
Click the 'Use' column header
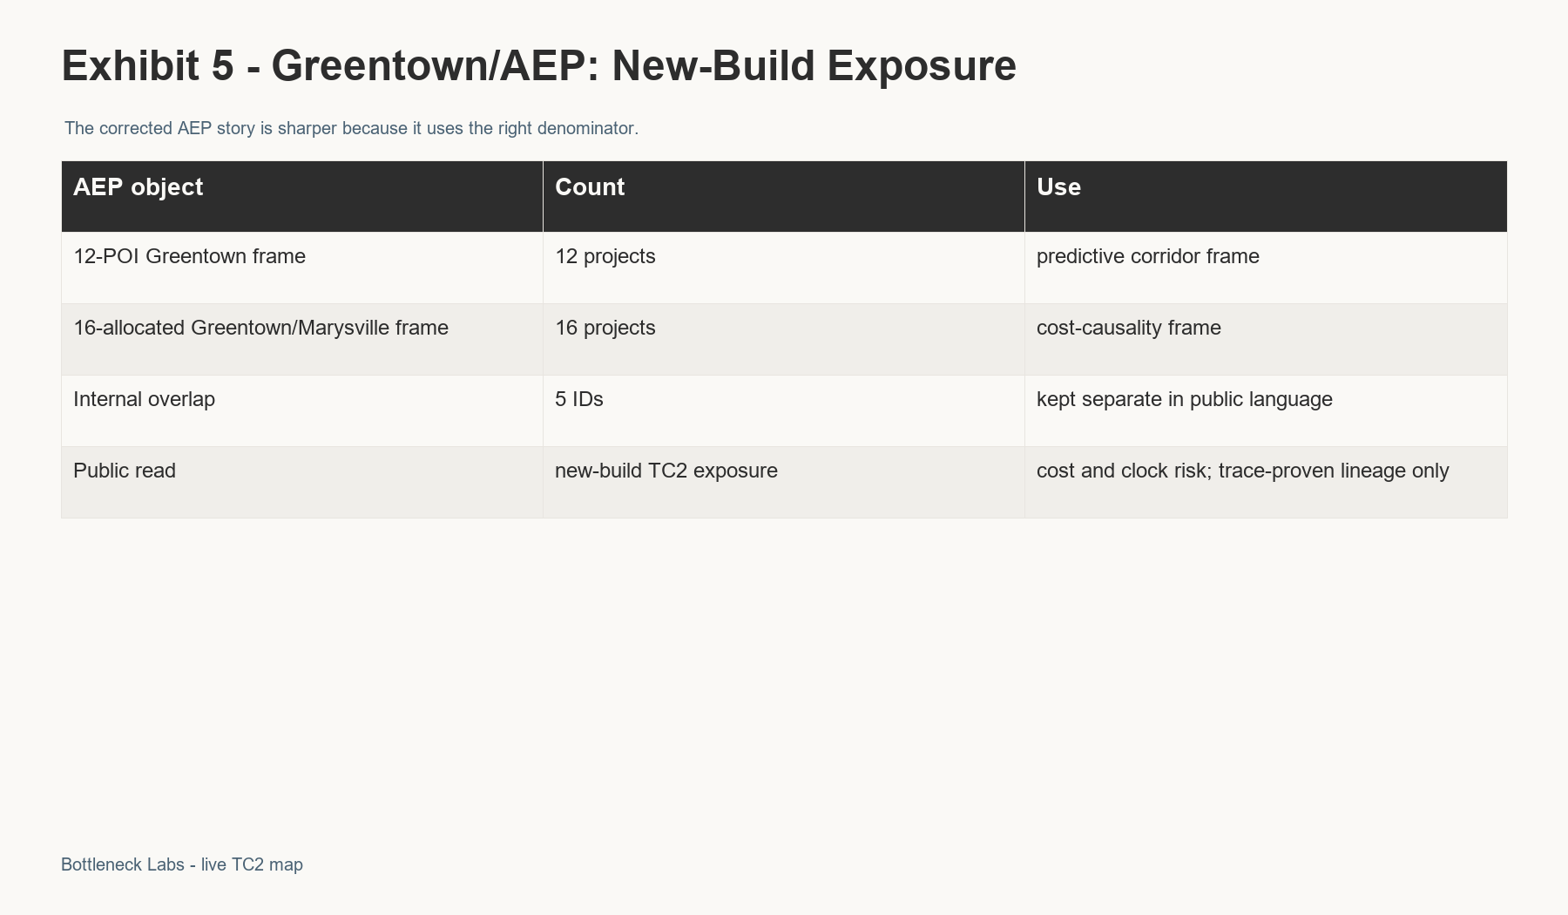(x=1266, y=196)
